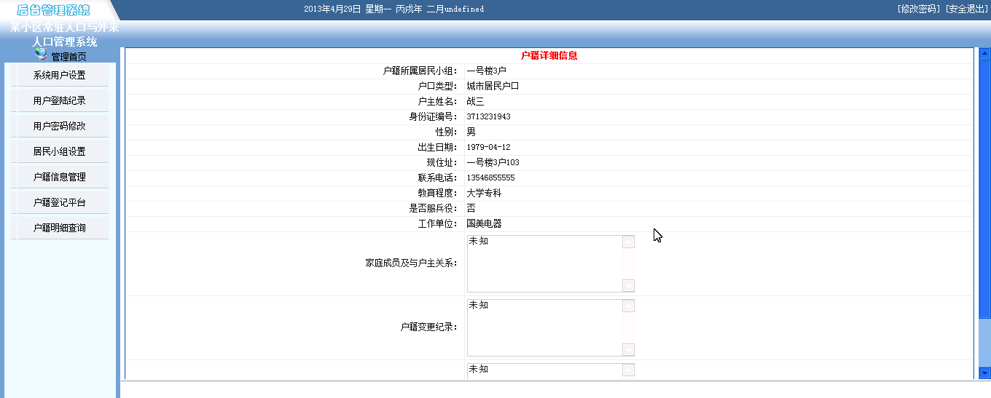991x398 pixels.
Task: Click the [安全退出] logout link
Action: [966, 9]
